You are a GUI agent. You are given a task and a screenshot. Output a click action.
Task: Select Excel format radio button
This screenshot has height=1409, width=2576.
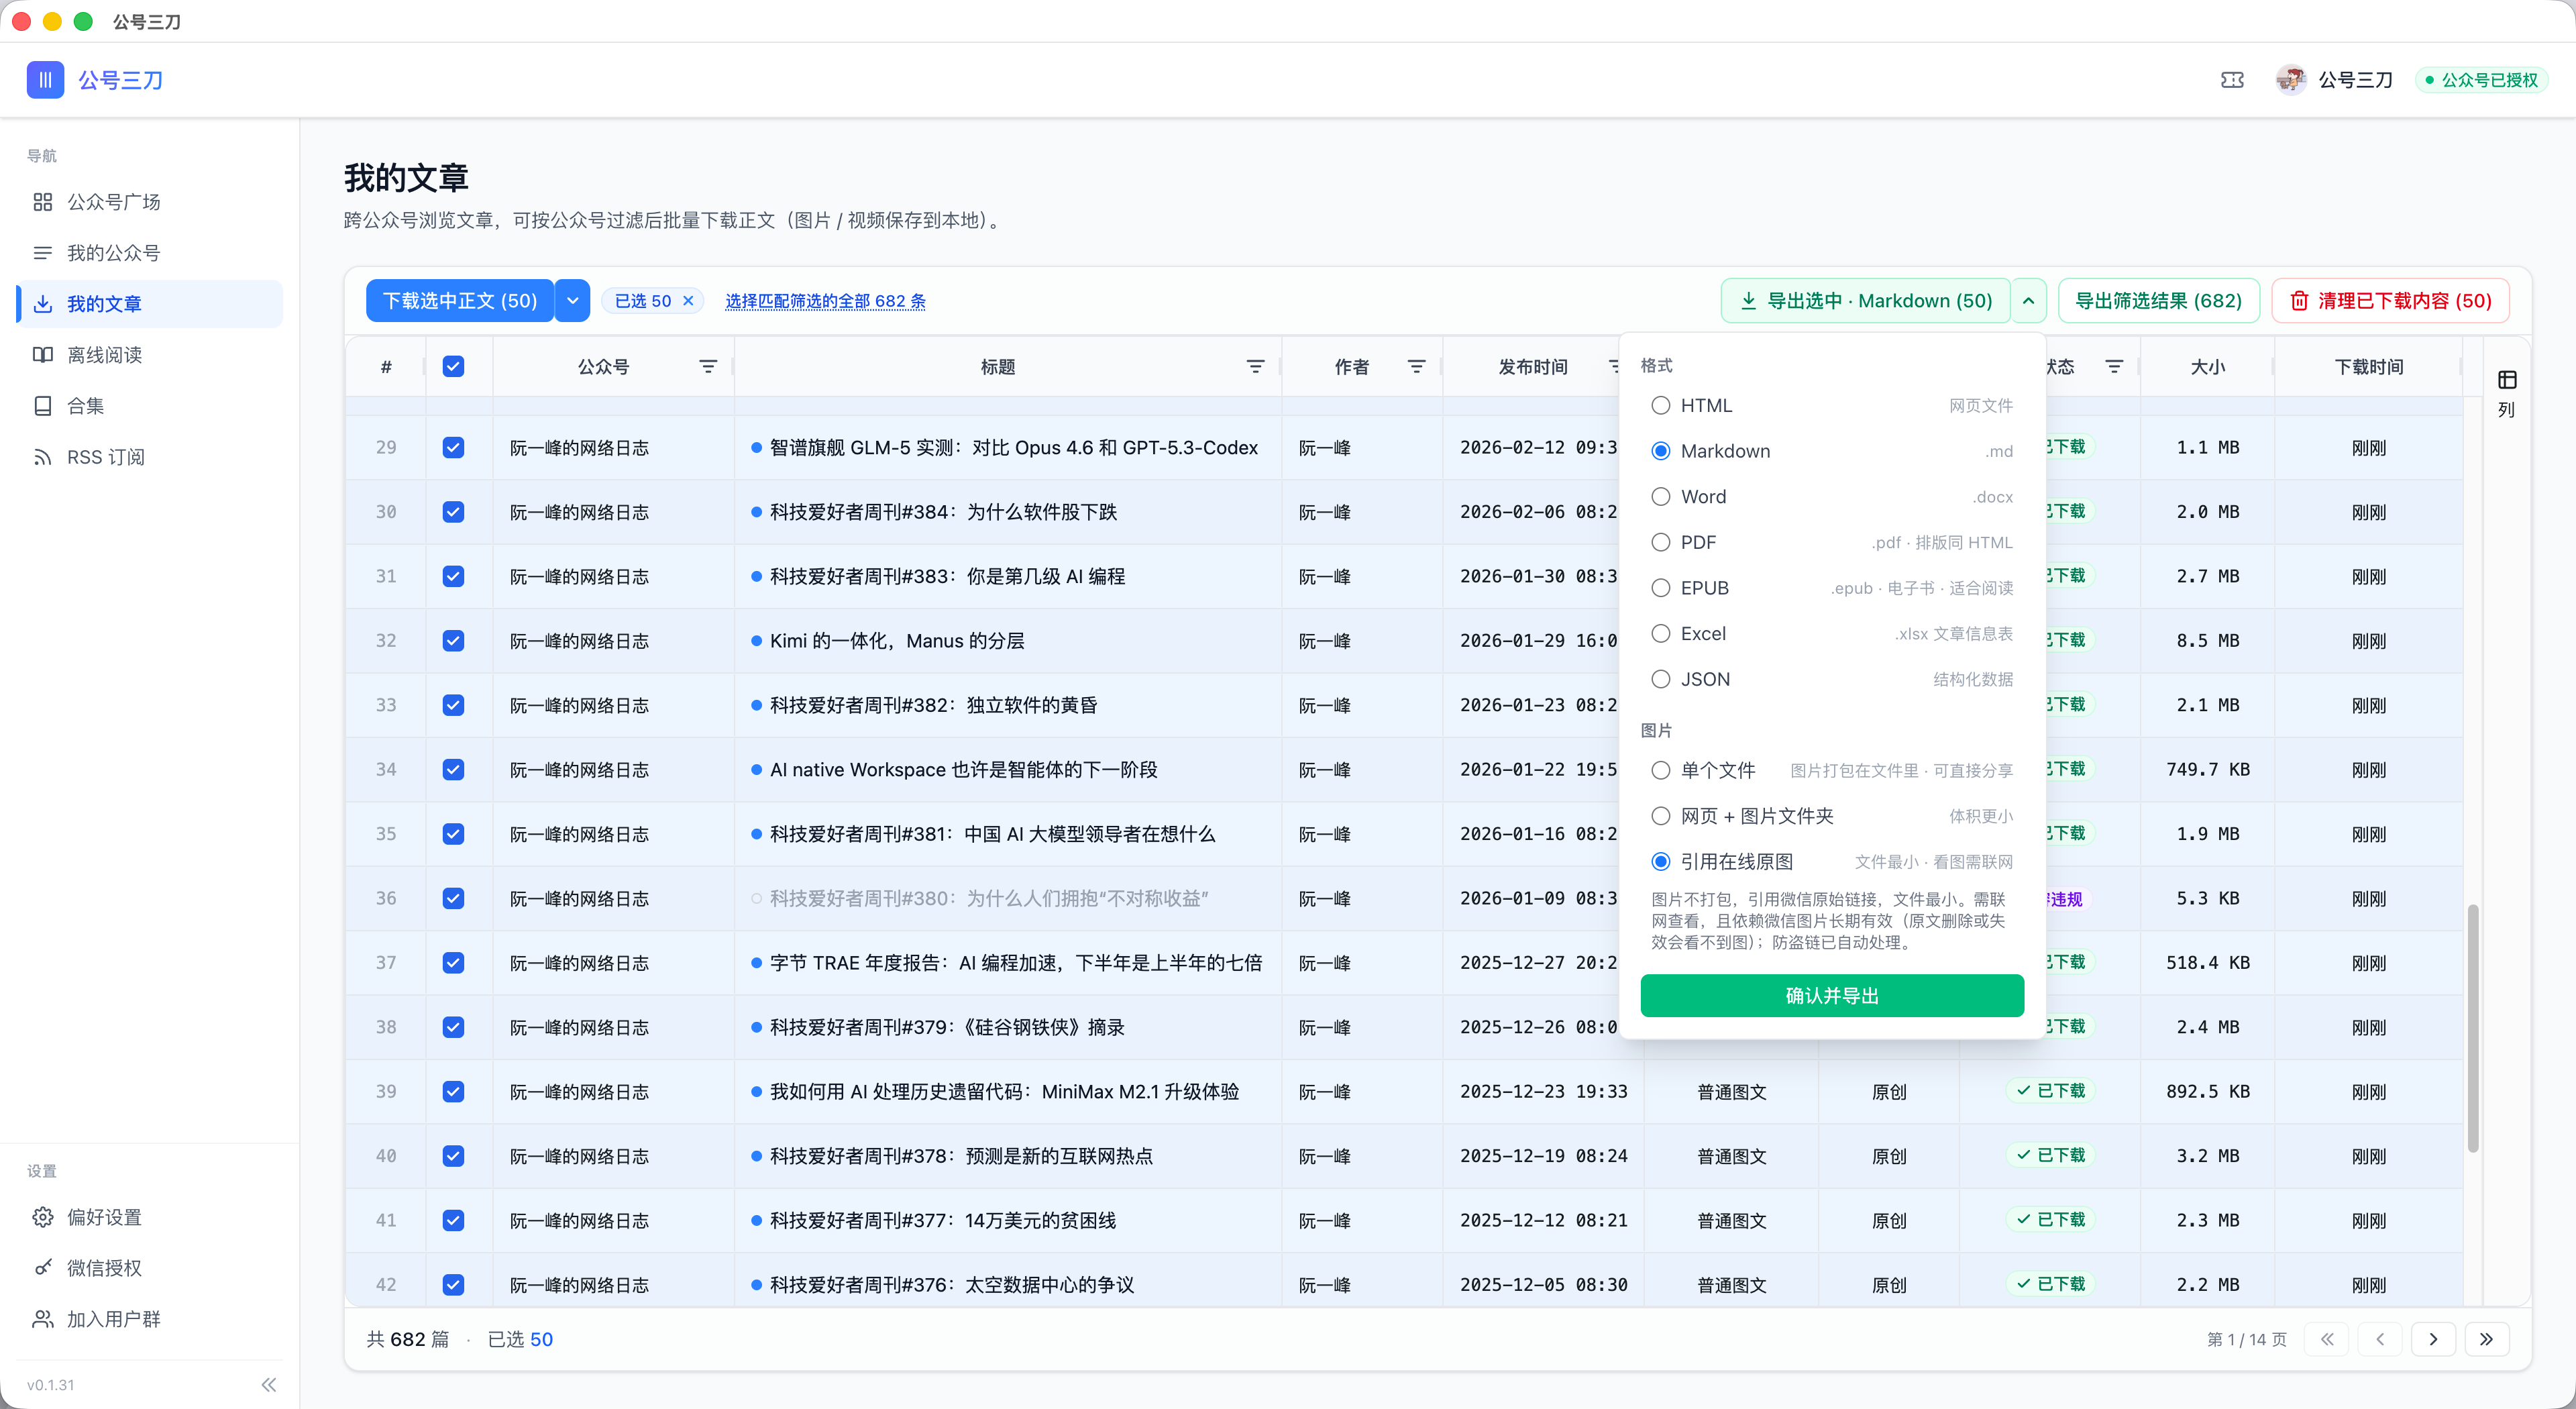coord(1661,634)
